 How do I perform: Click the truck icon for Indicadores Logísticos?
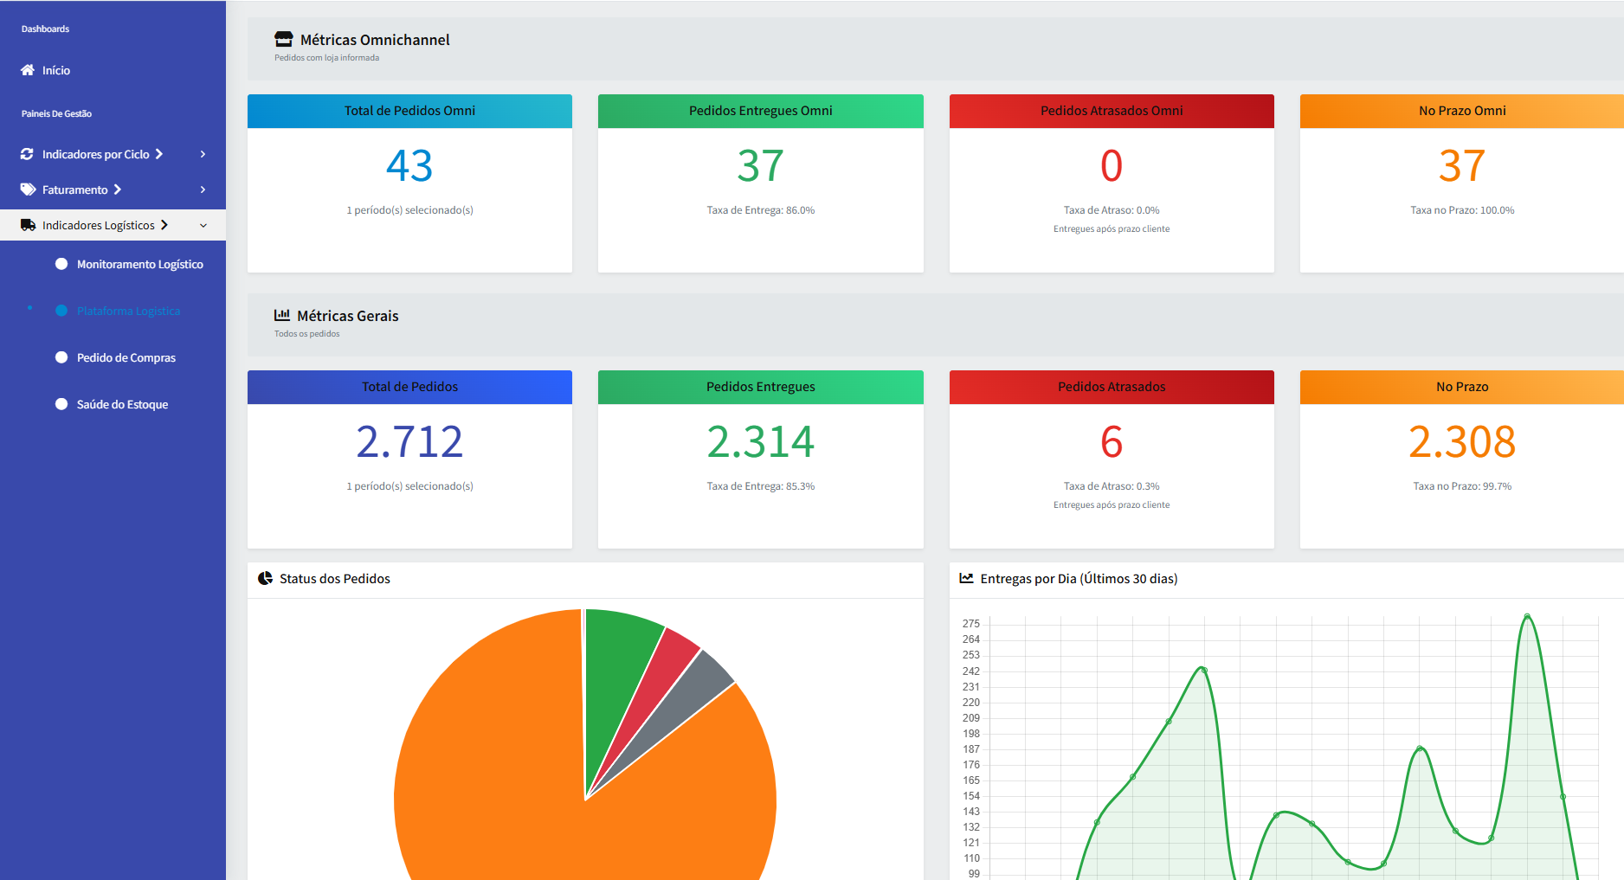coord(29,225)
